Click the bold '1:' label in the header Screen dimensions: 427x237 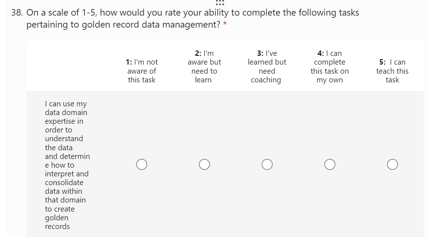coord(128,62)
